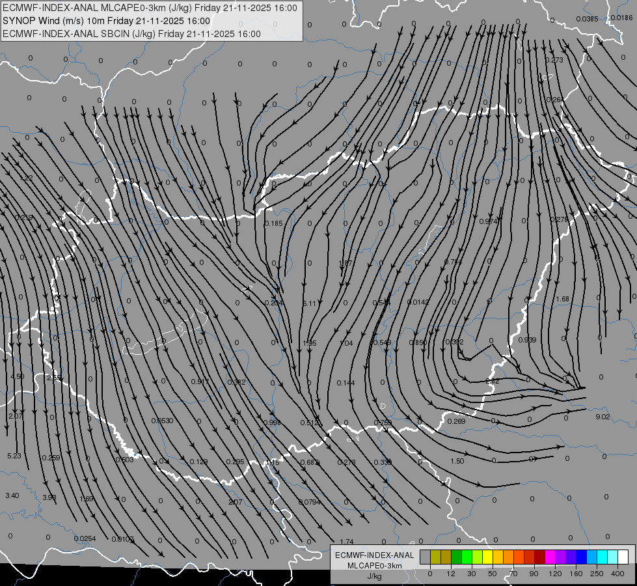Choose the pure yellow legend swatch

tap(487, 557)
